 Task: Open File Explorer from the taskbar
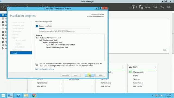tap(26, 96)
